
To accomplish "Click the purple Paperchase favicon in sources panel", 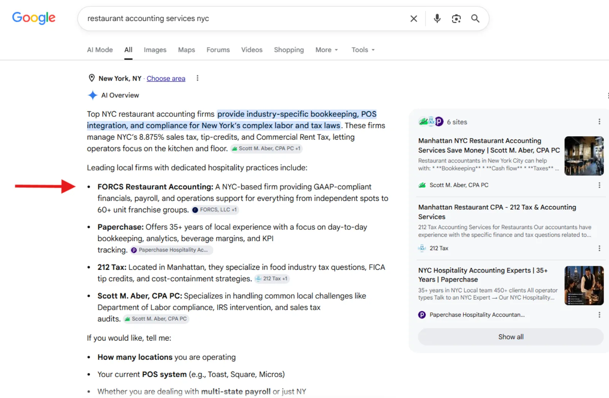I will coord(422,315).
